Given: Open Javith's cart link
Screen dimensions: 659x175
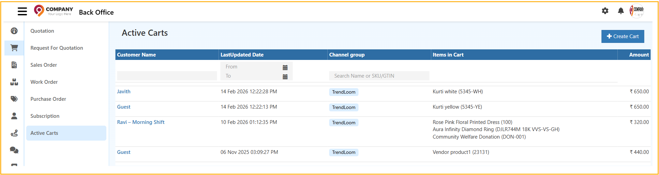Looking at the screenshot, I should (x=123, y=92).
